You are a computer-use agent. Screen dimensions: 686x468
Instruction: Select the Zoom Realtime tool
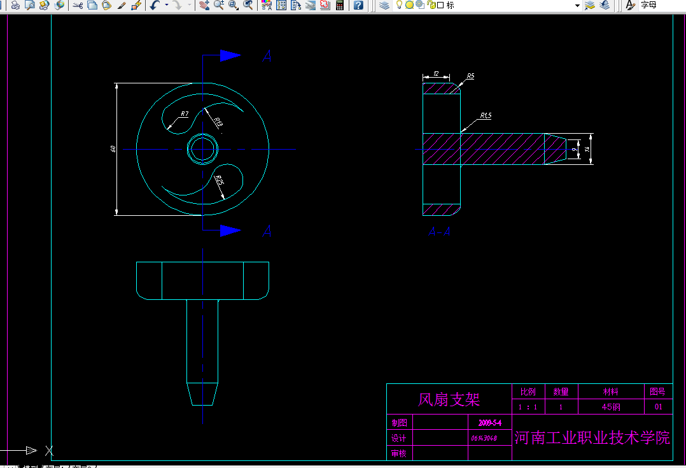point(219,5)
